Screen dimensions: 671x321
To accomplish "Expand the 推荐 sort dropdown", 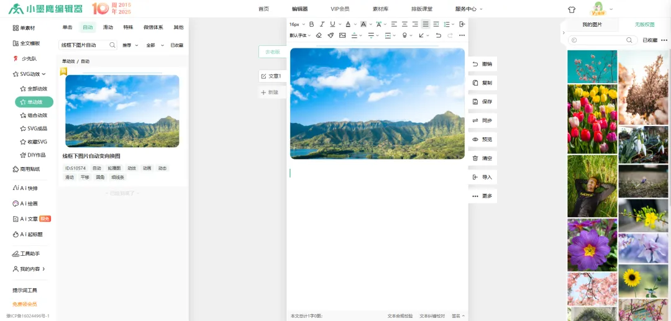I will pyautogui.click(x=129, y=45).
